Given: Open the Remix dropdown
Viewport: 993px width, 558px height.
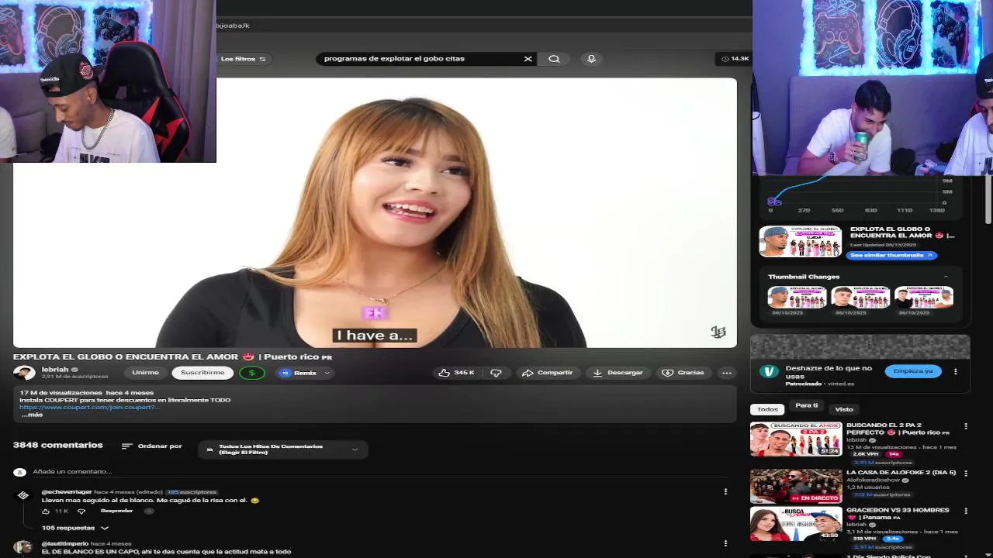Looking at the screenshot, I should click(x=305, y=373).
